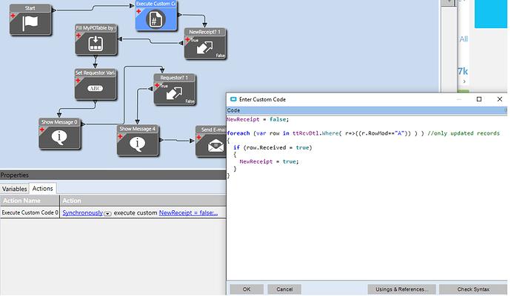The width and height of the screenshot is (511, 296).
Task: Cancel the Enter Custom Code dialog
Action: pos(284,289)
